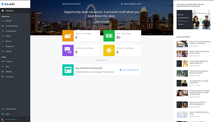The width and height of the screenshot is (214, 122).
Task: Click Kevin Muldoon's avatar picture
Action: [3, 119]
